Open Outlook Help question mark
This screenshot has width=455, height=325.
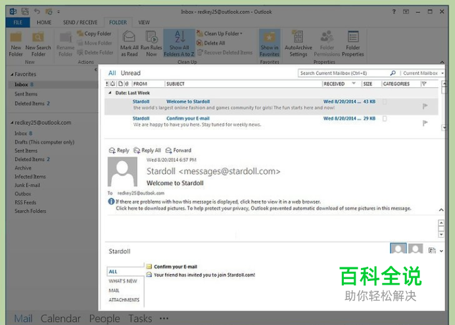pyautogui.click(x=394, y=12)
